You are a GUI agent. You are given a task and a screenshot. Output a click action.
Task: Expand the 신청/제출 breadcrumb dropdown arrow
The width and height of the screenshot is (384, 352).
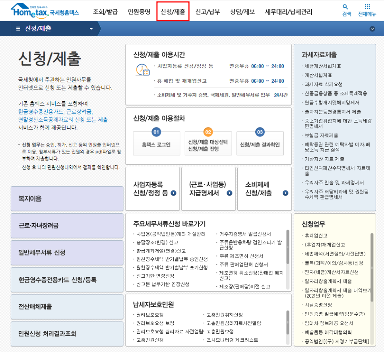(91, 29)
